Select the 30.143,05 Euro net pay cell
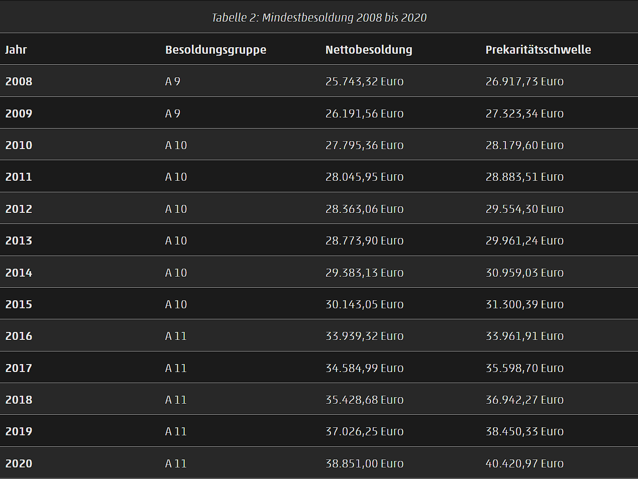 tap(364, 304)
